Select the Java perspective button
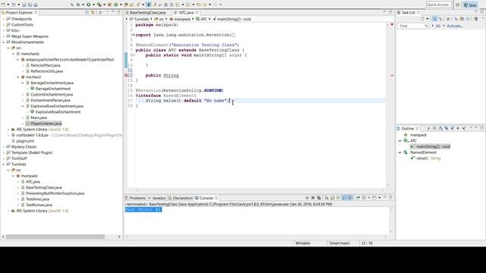Image resolution: width=486 pixels, height=273 pixels. coord(470,5)
